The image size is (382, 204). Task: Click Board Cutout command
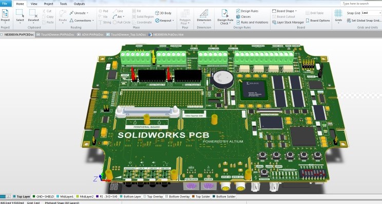[x=283, y=16]
